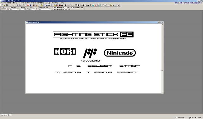Select the red letter A text tool
This screenshot has height=119, width=203.
point(95,5)
